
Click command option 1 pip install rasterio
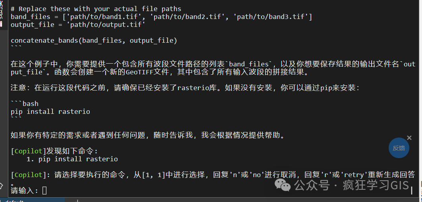click(72, 159)
